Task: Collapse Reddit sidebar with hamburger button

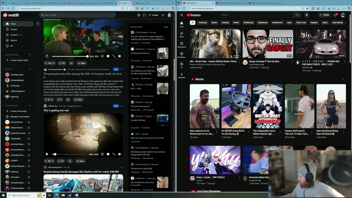Action: [x=38, y=24]
